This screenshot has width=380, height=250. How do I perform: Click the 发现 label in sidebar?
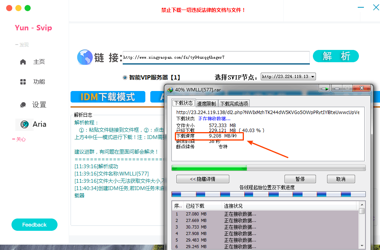point(24,45)
